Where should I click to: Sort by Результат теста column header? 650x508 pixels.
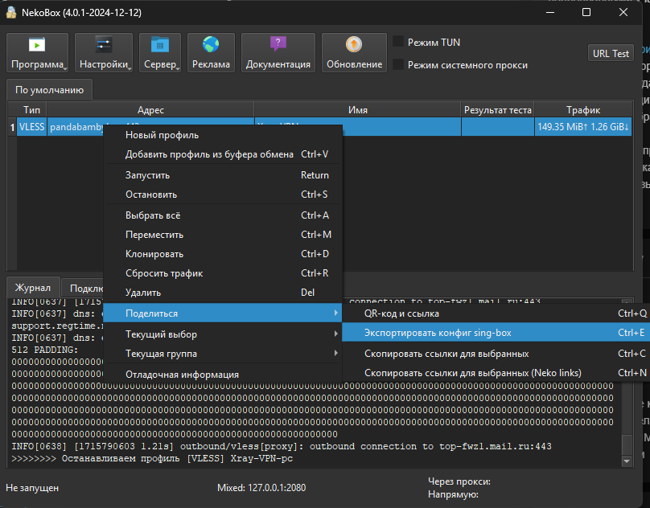[497, 110]
